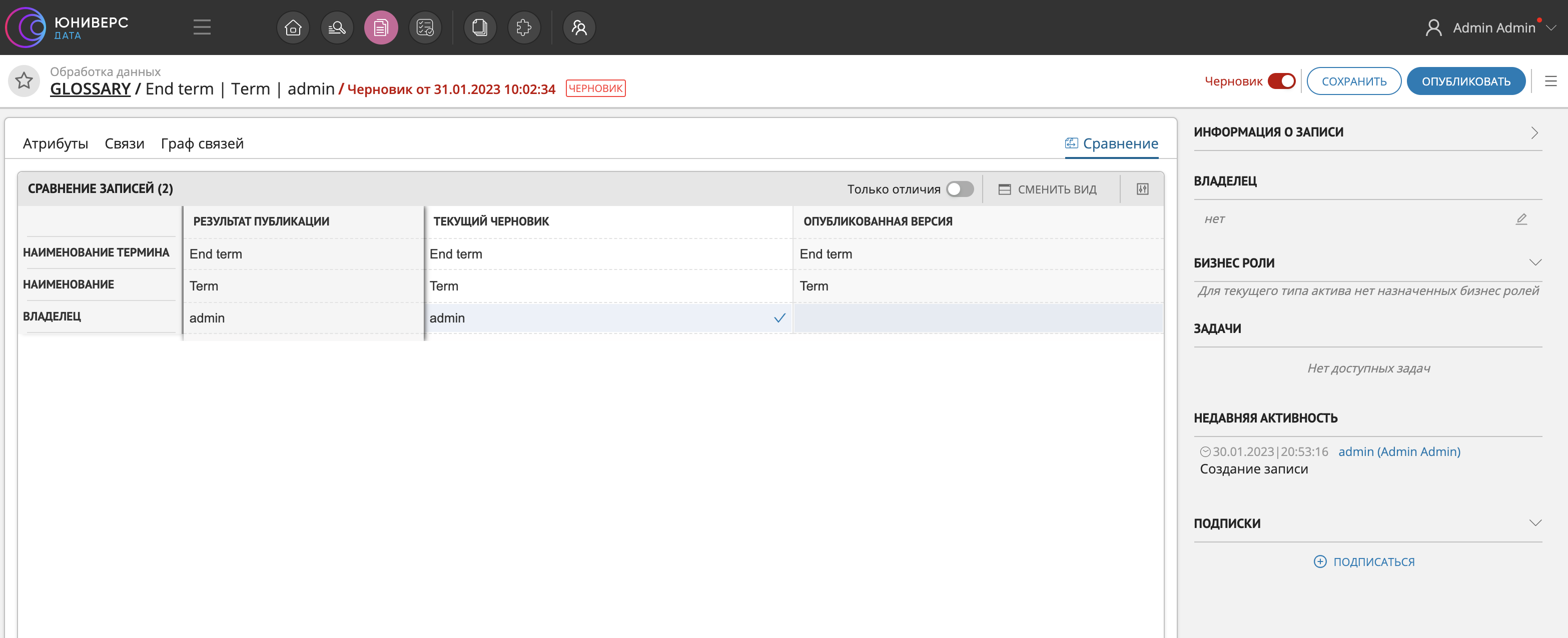The image size is (1568, 638).
Task: Open the GLOSSARY breadcrumb link
Action: tap(90, 89)
